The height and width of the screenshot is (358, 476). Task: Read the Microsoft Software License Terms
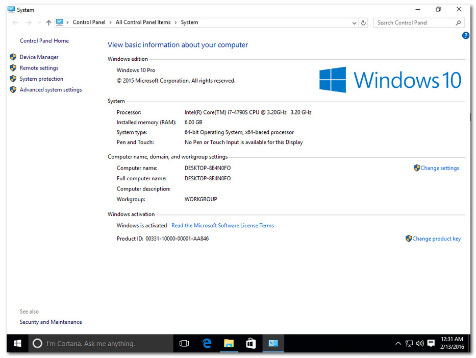click(222, 225)
